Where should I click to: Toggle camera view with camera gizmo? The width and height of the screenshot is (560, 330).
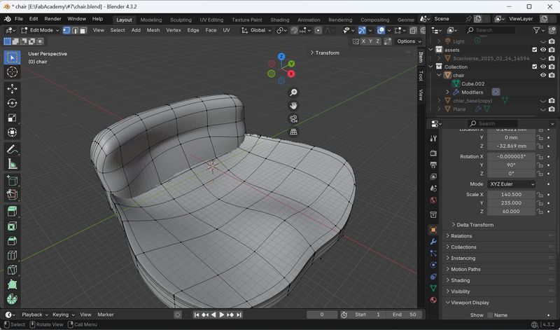coord(293,119)
